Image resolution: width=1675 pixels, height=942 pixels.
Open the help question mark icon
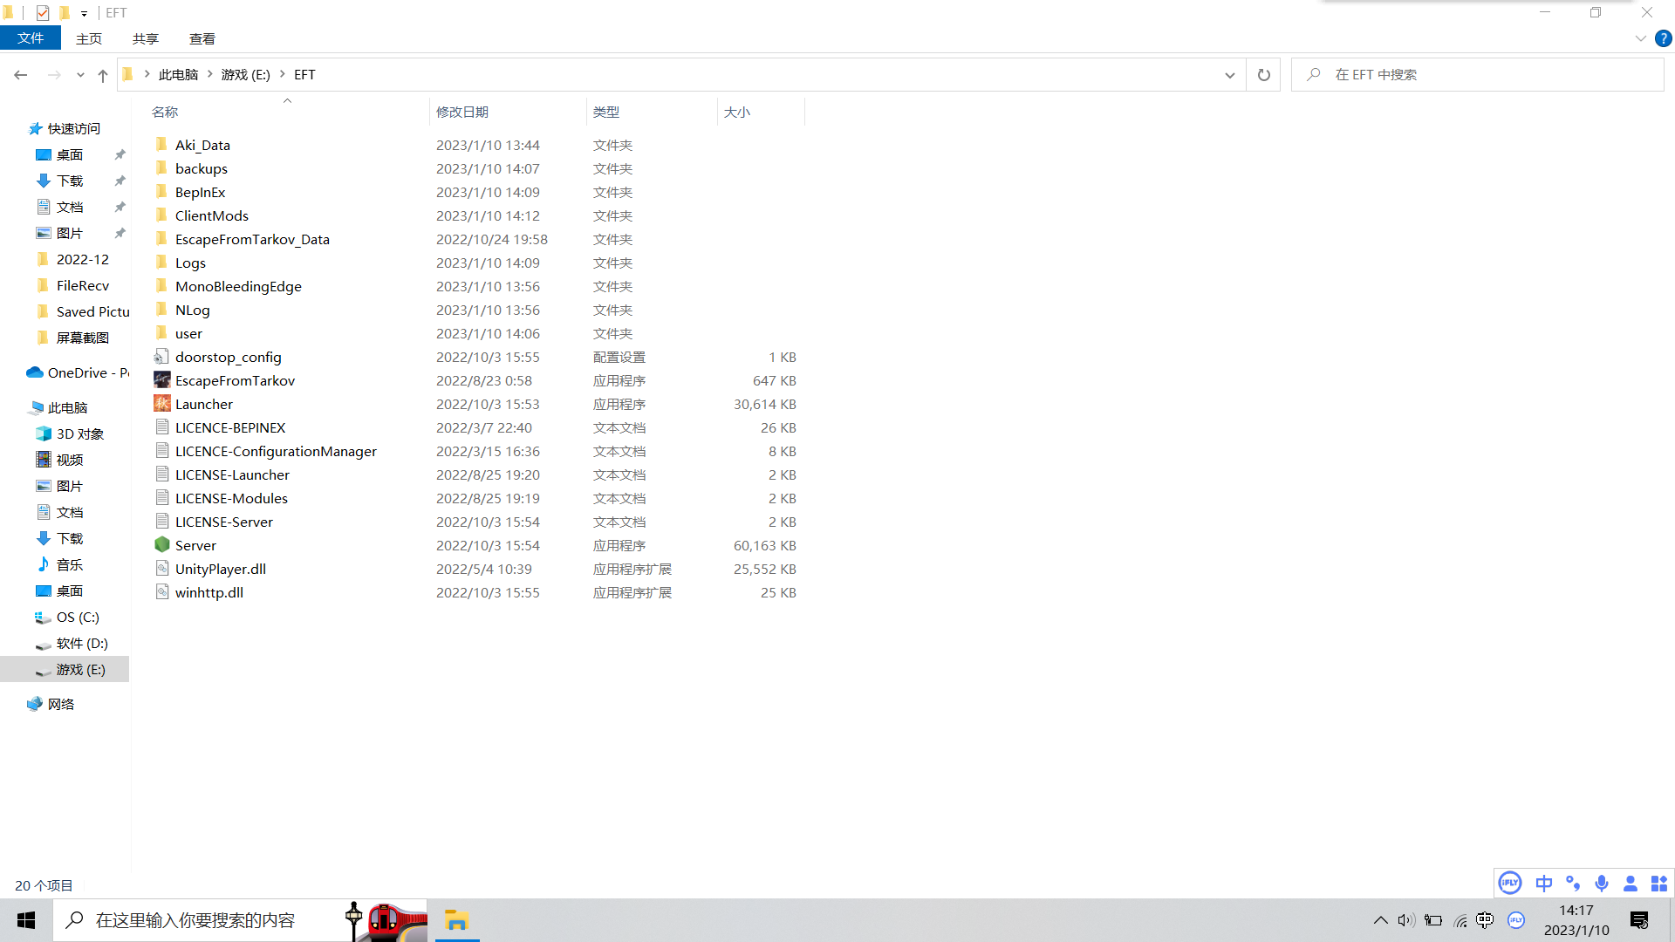tap(1664, 38)
